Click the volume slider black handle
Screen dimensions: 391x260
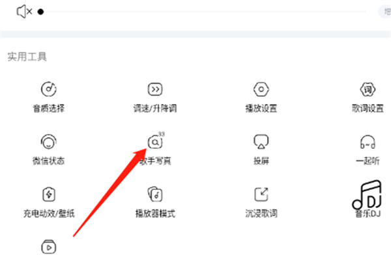tap(40, 12)
